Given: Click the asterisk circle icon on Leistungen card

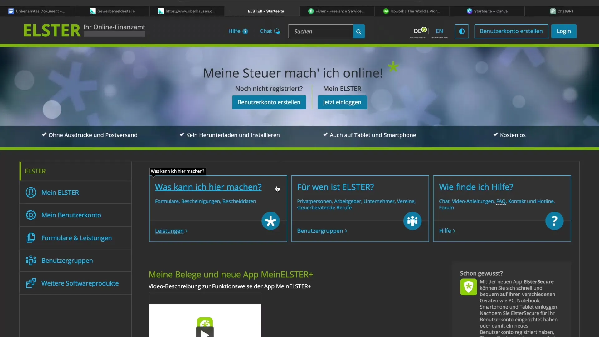Looking at the screenshot, I should click(x=270, y=221).
